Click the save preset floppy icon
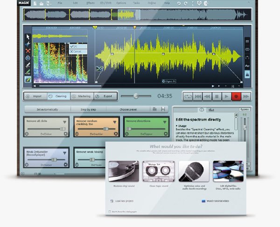Screen dimensions: 280x227 tap(163, 109)
